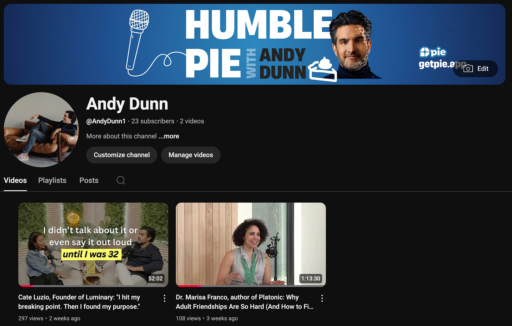This screenshot has height=326, width=512.
Task: Click the red progress bar on Marisa Franco thumbnail
Action: [189, 286]
